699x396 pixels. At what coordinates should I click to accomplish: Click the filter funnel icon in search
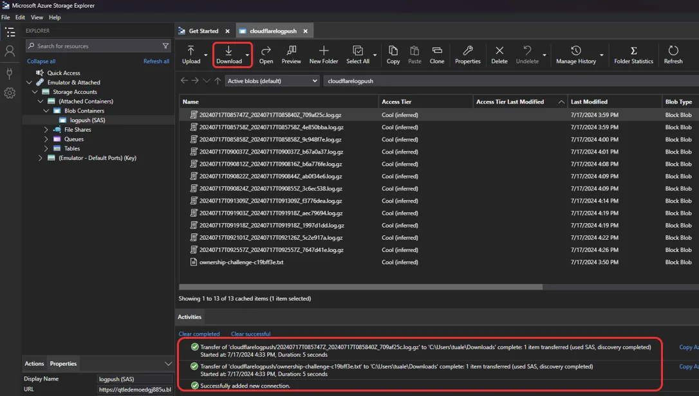(x=165, y=46)
